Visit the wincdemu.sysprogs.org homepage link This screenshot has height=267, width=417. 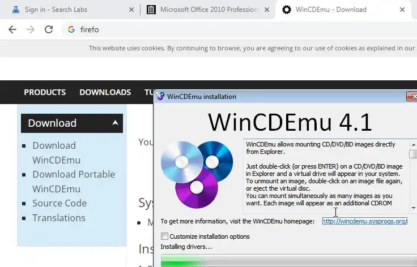pos(365,221)
